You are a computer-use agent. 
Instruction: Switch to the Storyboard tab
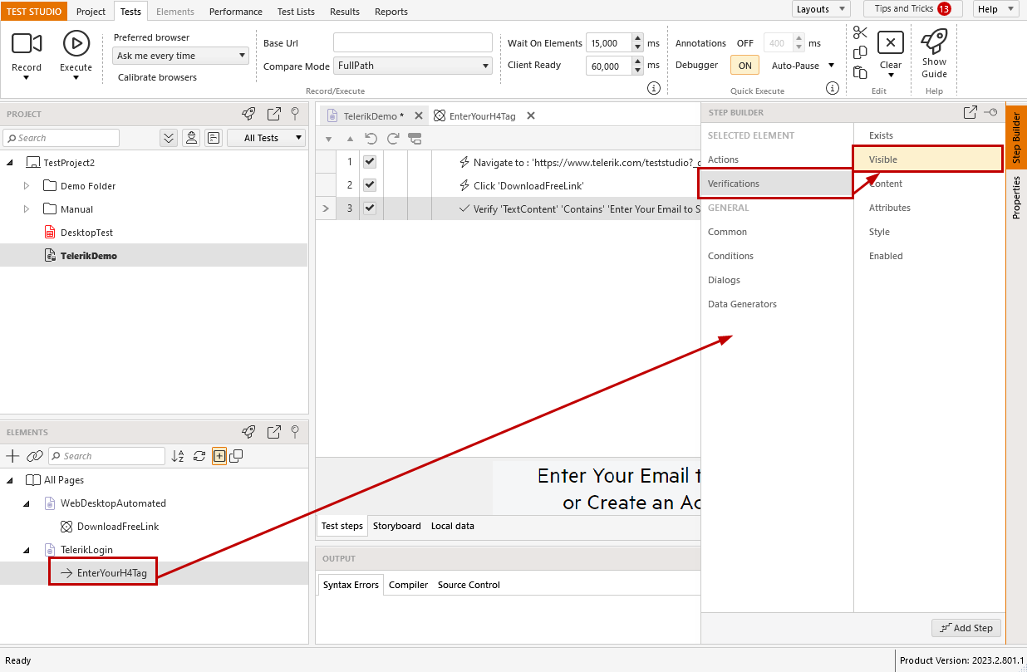coord(396,526)
